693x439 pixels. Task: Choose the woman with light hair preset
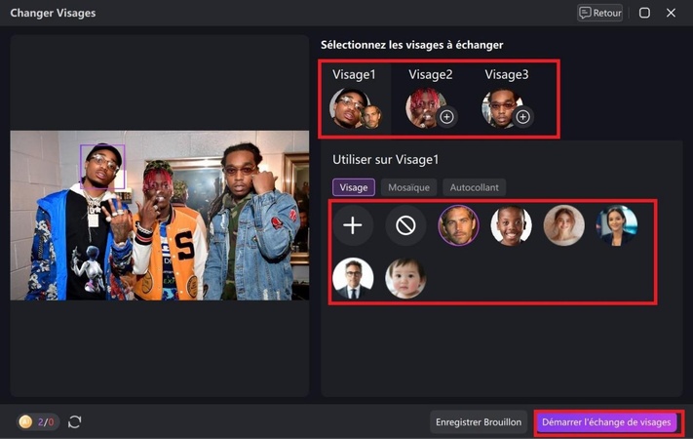point(564,225)
